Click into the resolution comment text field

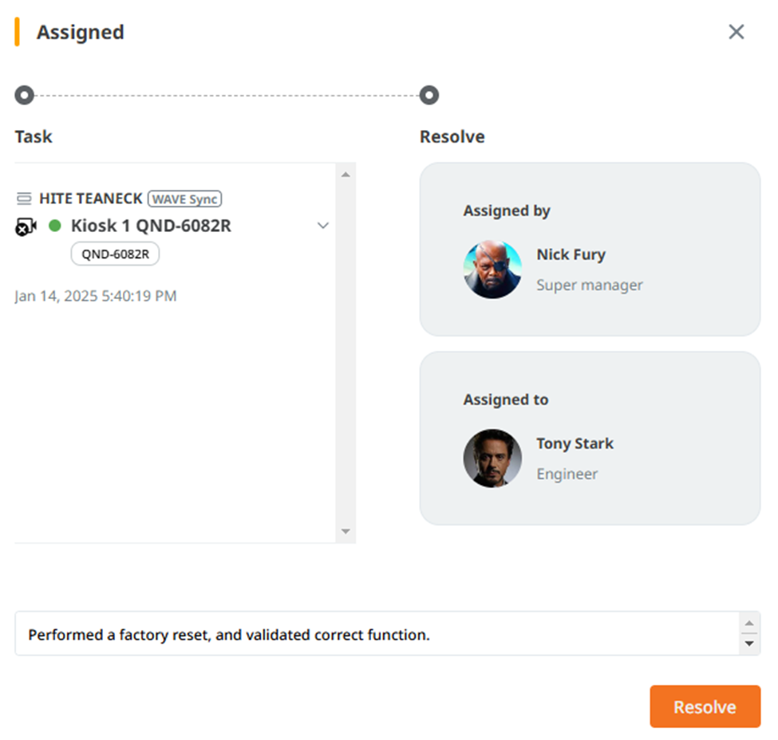coord(377,634)
